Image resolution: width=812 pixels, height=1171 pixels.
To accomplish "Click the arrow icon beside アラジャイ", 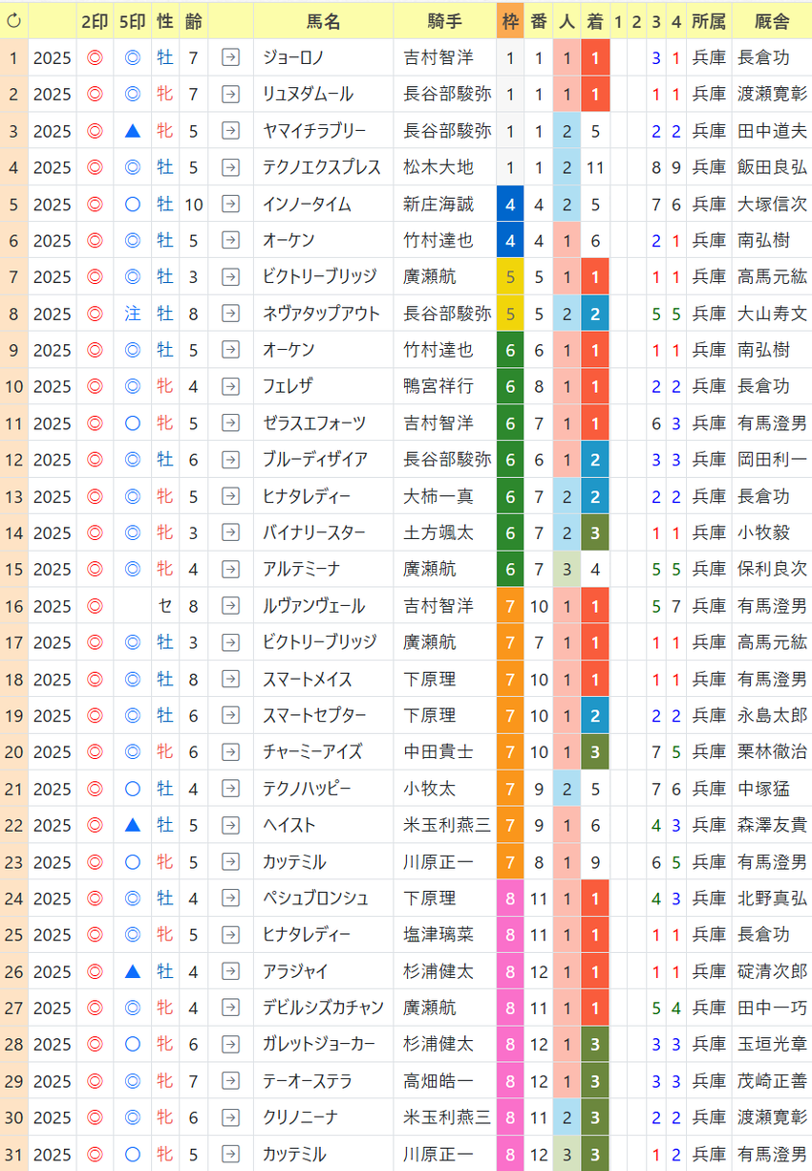I will click(x=230, y=971).
